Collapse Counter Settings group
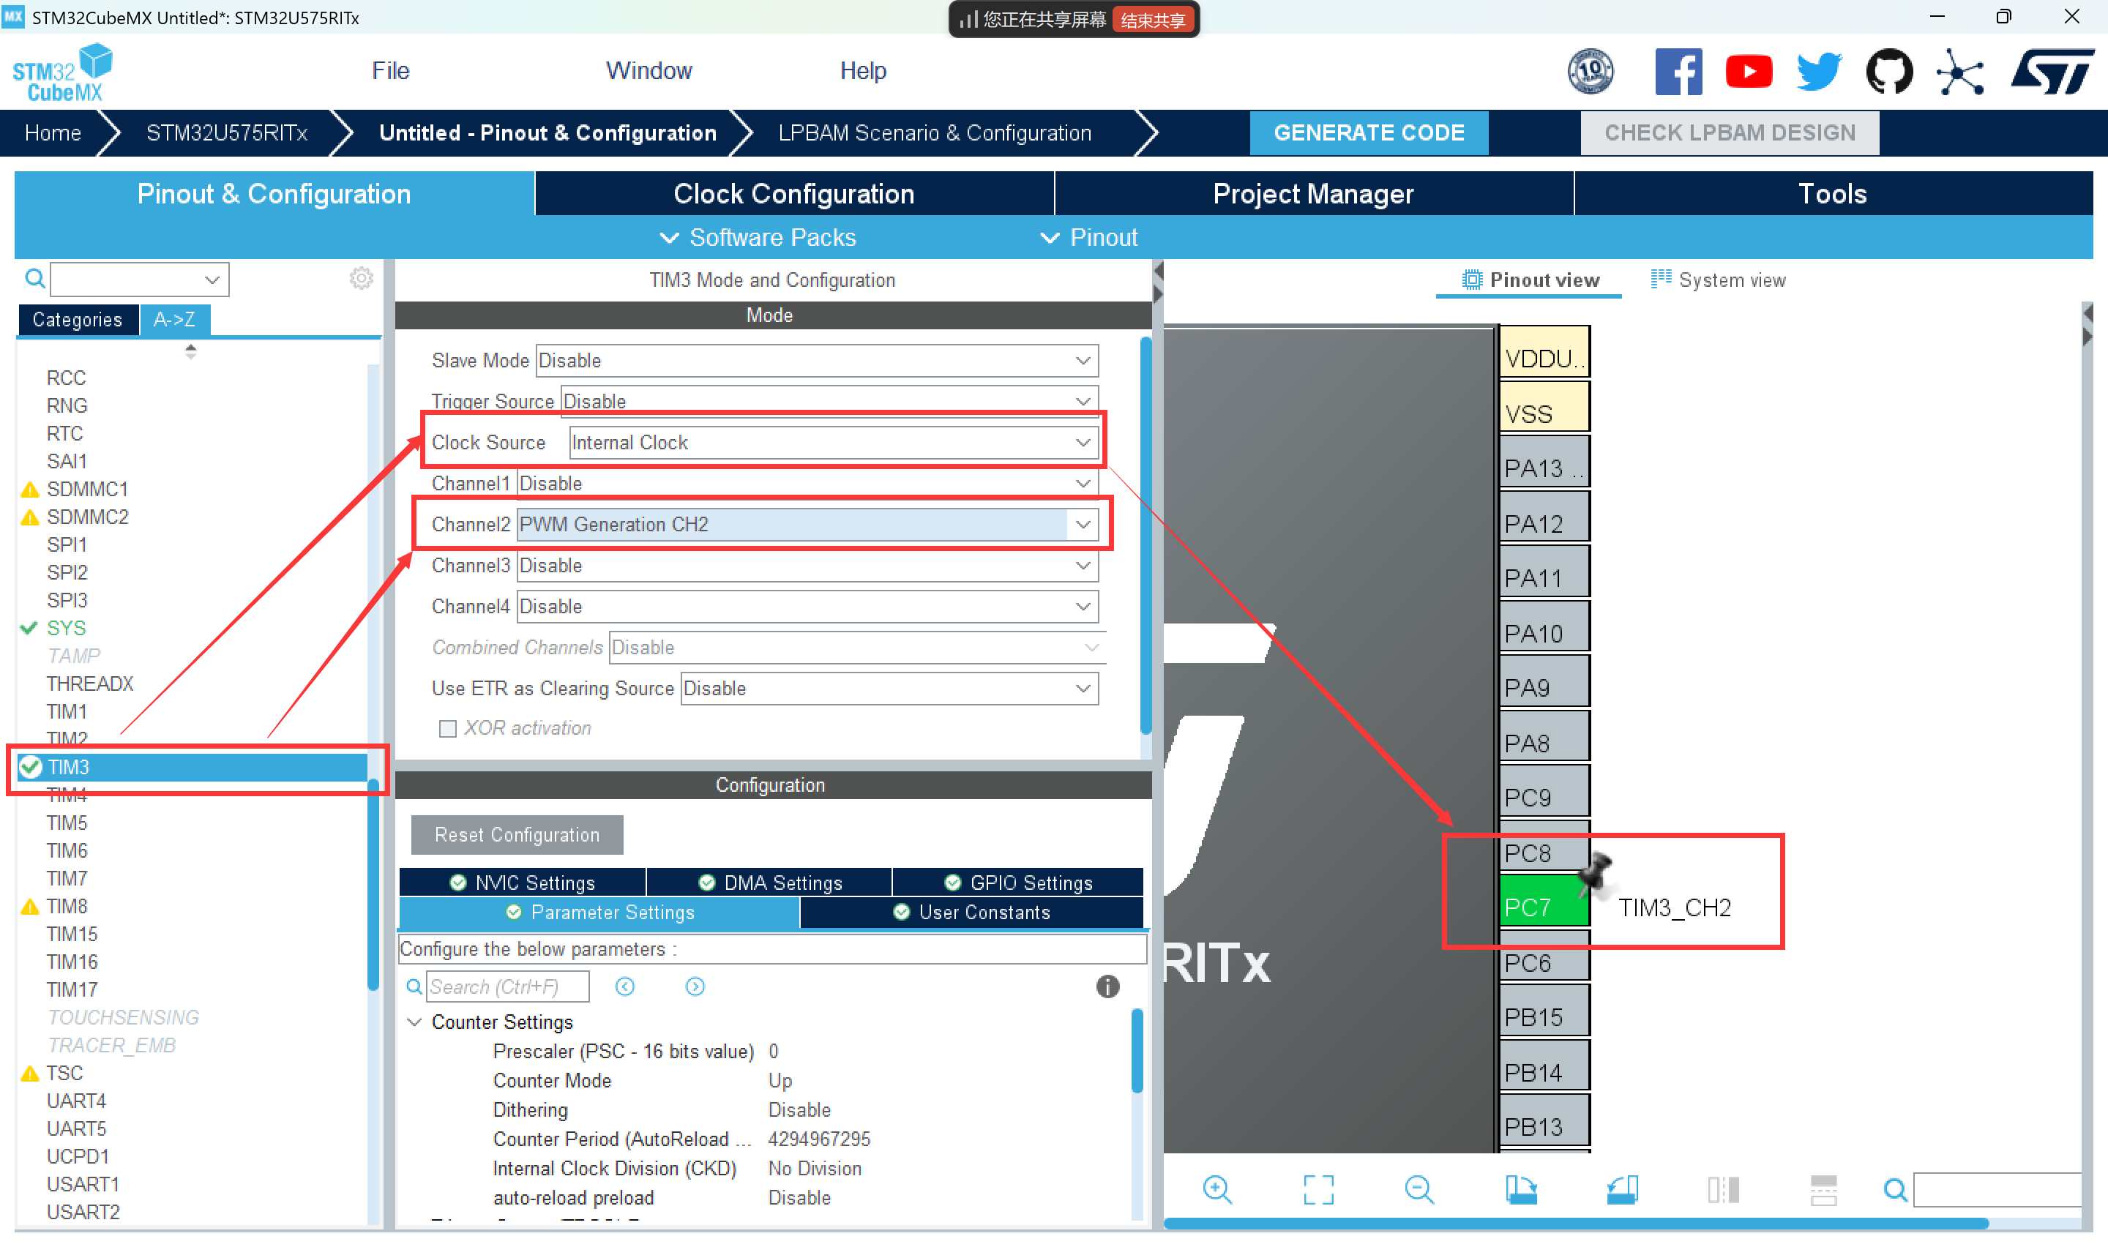2108x1247 pixels. 414,1022
